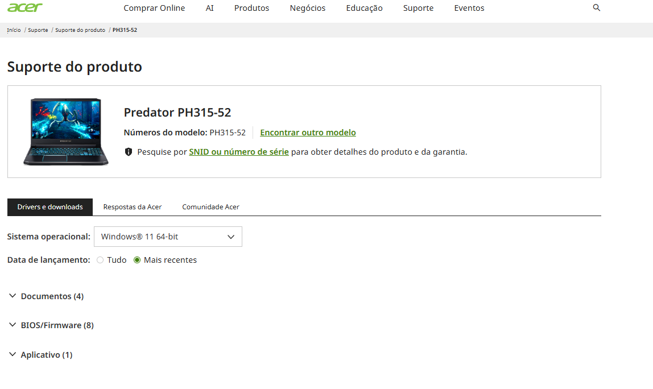Select the Tudo radio button

coord(100,260)
